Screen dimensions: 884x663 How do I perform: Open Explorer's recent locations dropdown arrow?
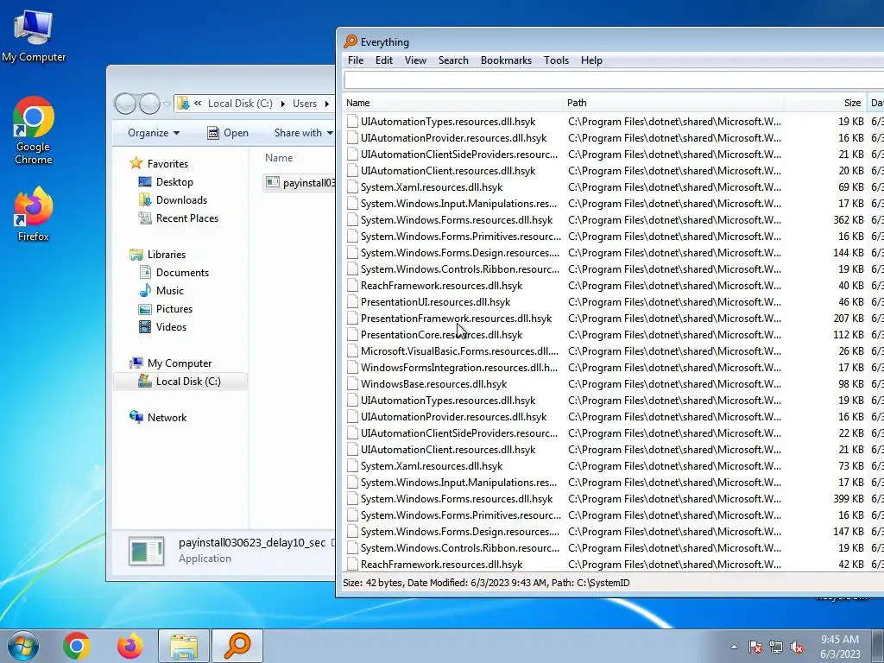167,104
